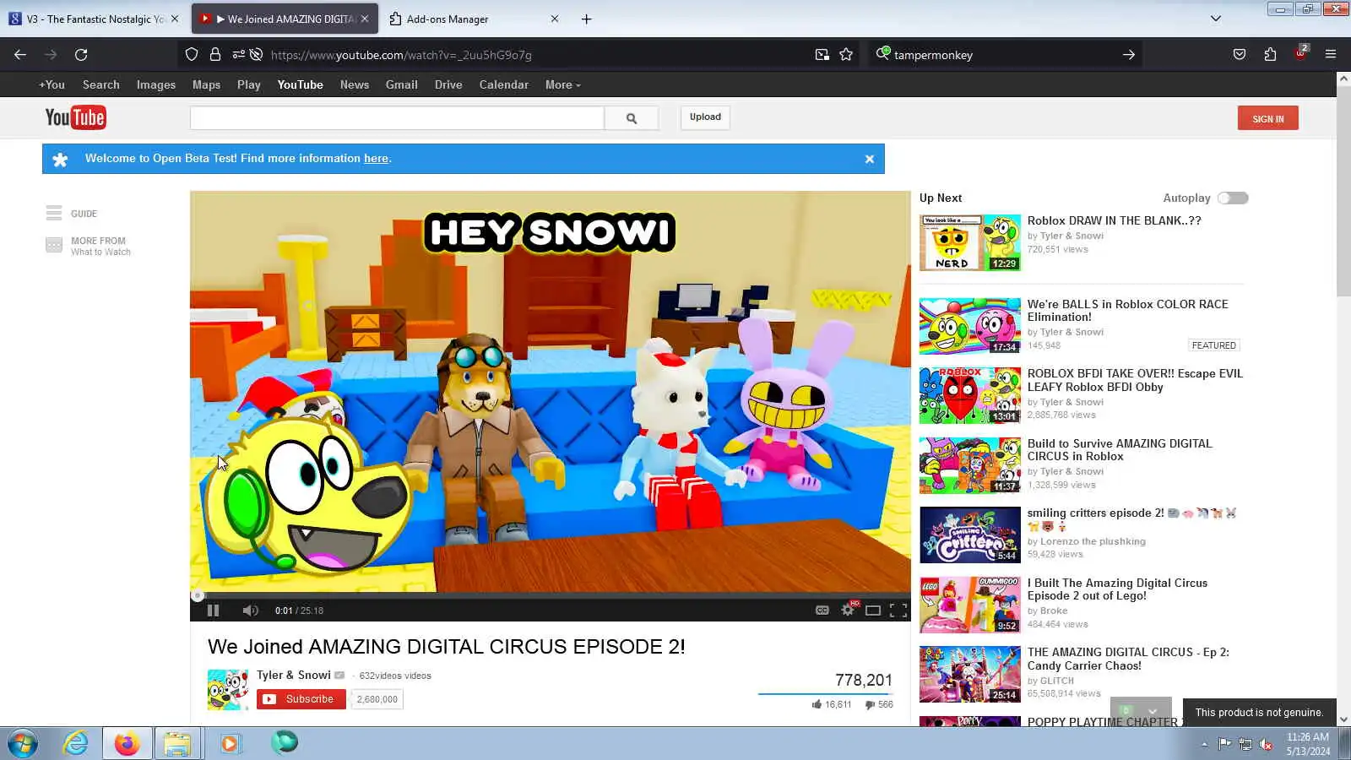This screenshot has width=1351, height=760.
Task: Open the Guide menu icon
Action: [x=54, y=213]
